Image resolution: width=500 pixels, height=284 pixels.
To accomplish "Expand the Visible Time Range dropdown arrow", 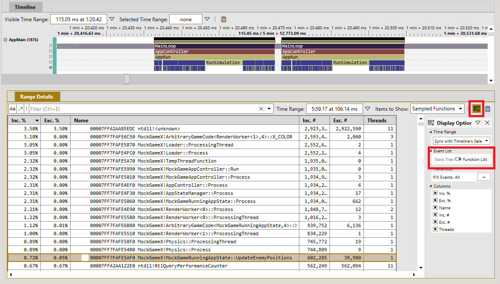I will 111,19.
